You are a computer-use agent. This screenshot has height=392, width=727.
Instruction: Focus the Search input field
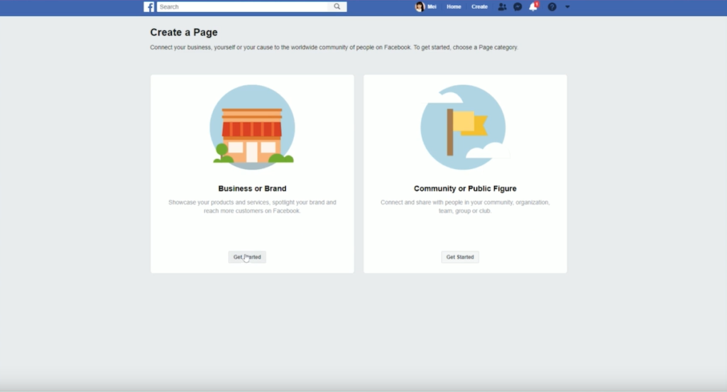click(243, 7)
